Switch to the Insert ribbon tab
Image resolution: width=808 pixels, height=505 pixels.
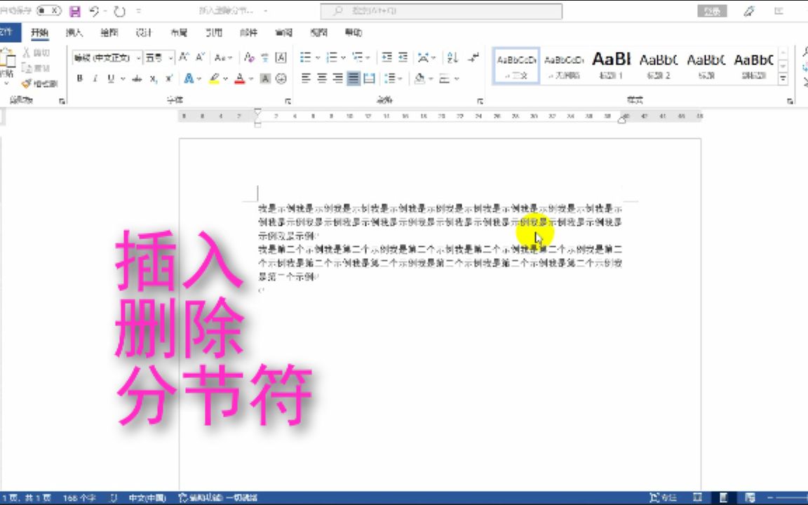[74, 32]
